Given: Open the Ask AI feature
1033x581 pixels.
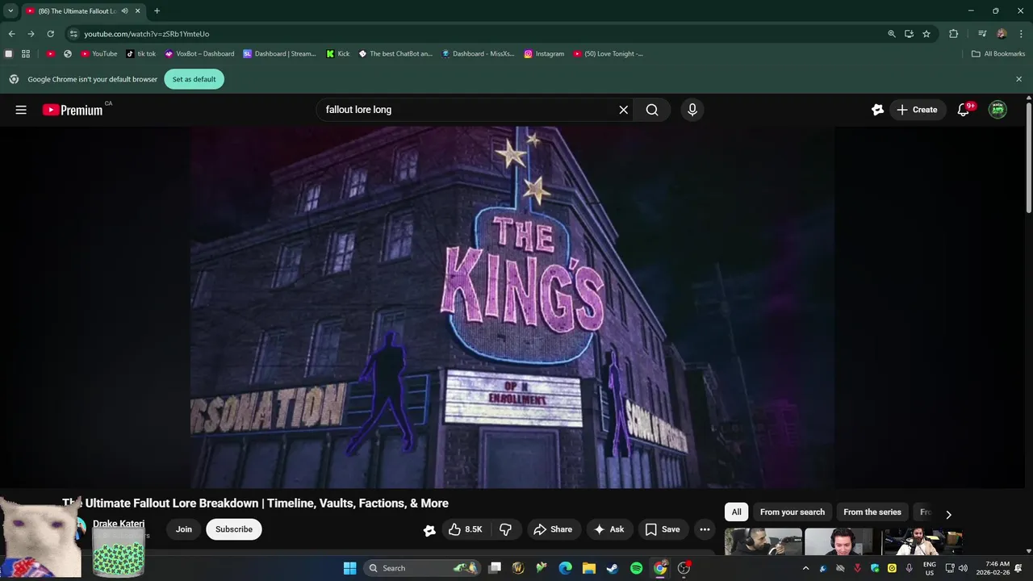Looking at the screenshot, I should (x=609, y=529).
